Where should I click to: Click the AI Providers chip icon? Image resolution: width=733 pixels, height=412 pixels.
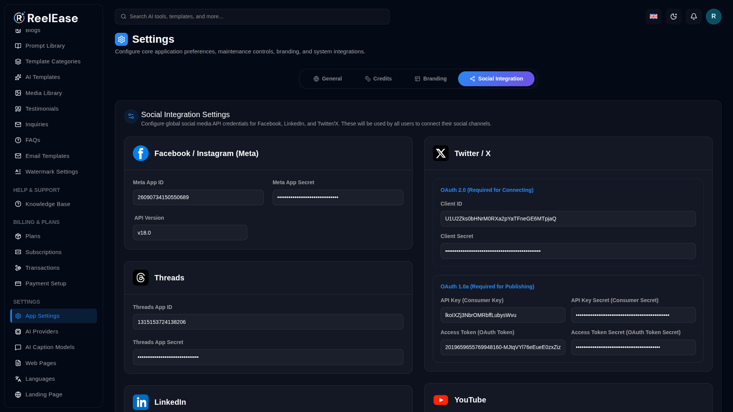pos(18,332)
